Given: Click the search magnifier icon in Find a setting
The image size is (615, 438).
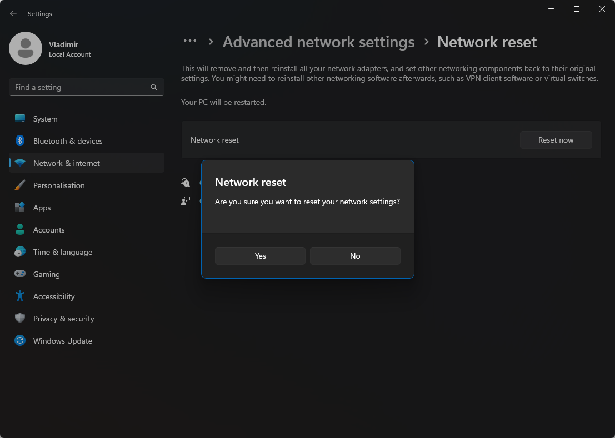Looking at the screenshot, I should 154,87.
